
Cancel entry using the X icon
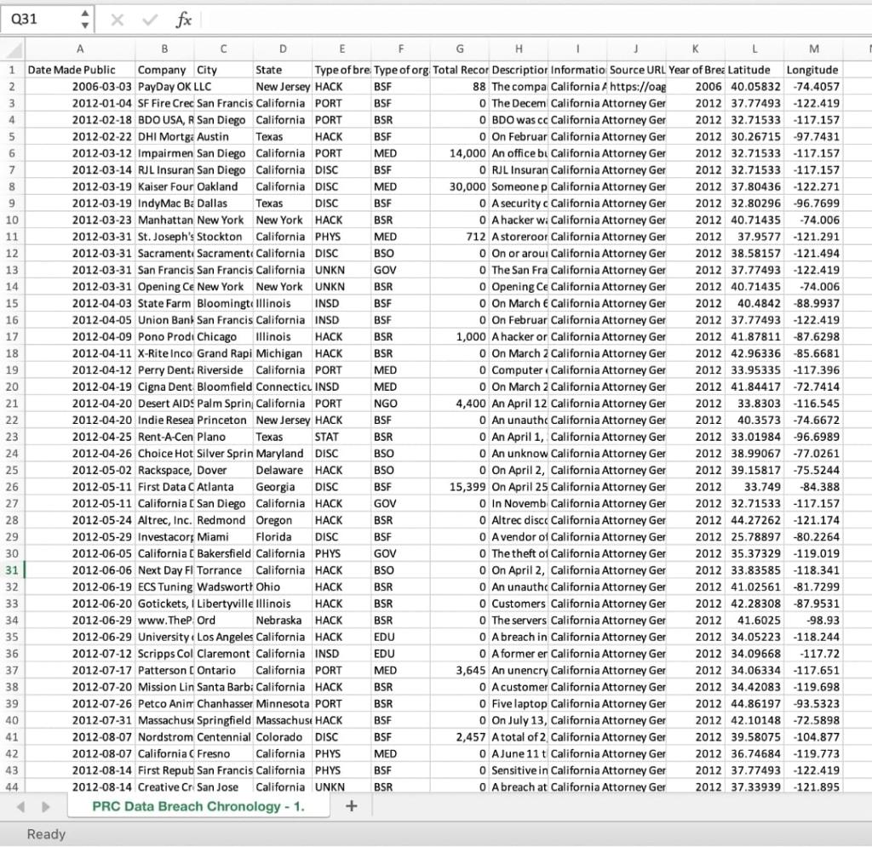(x=116, y=19)
